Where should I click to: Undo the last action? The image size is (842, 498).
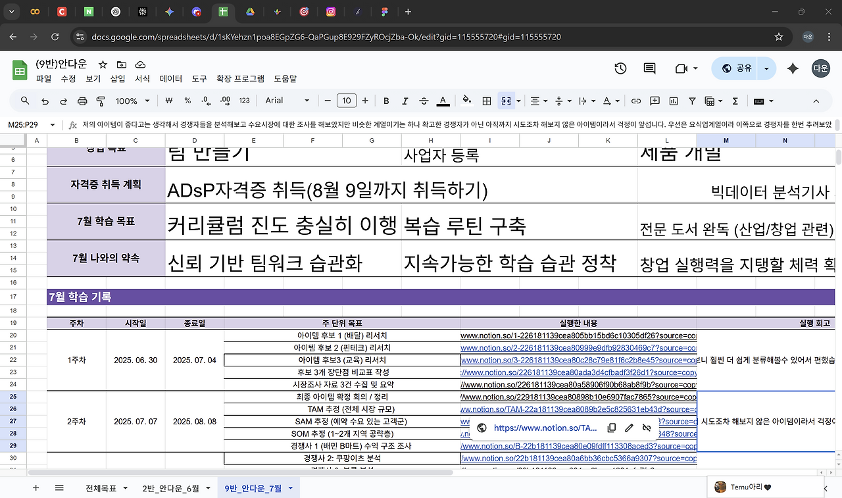[43, 101]
